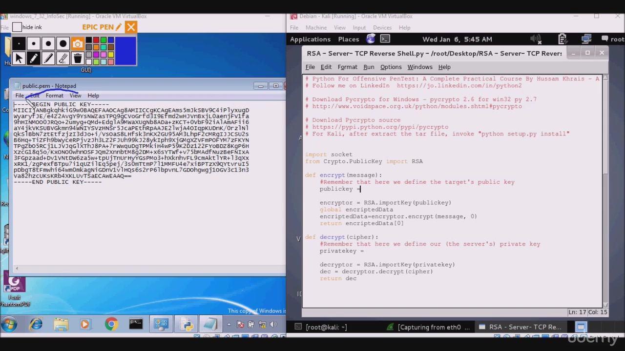Open Control Panel taskbar item
This screenshot has height=351, width=625.
pos(161,324)
